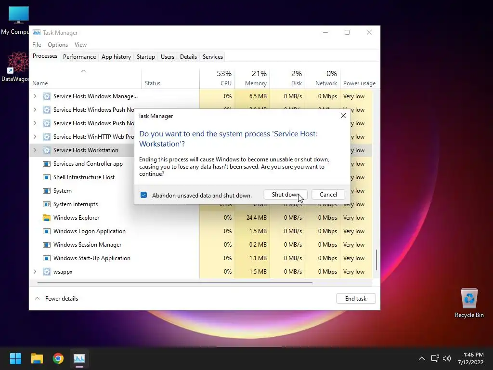
Task: Open the File menu
Action: tap(37, 45)
